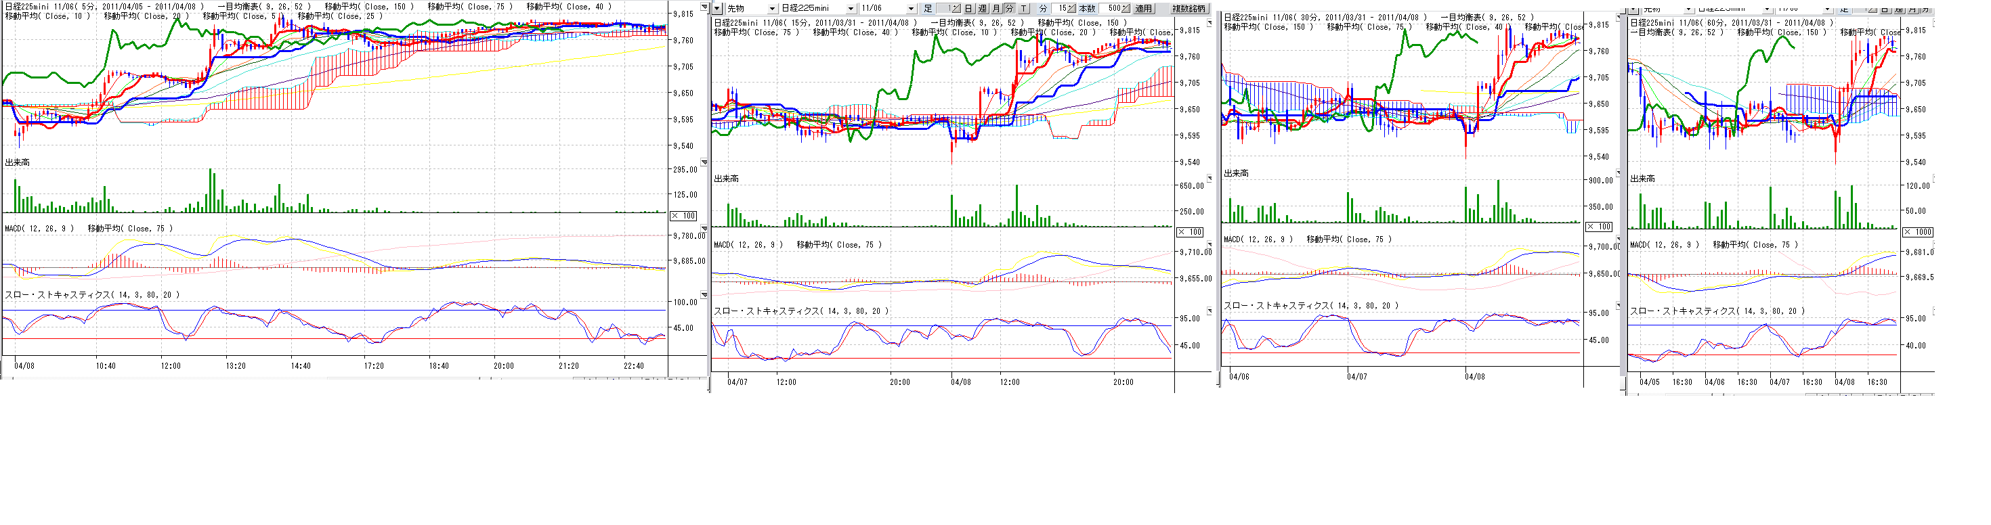Viewport: 1991px width, 525px height.
Task: Click the ×100 scale box on 15-minute volume
Action: coord(1191,232)
